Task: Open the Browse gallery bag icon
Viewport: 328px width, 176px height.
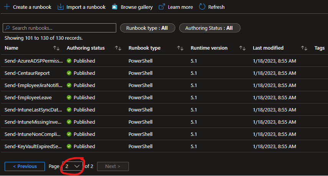Action: click(x=114, y=7)
